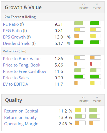Open the Price to Book Value link
The height and width of the screenshot is (133, 107).
point(22,59)
